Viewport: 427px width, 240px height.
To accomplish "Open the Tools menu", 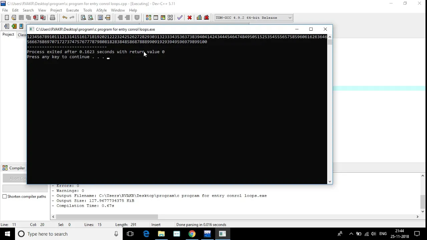I will [x=88, y=10].
